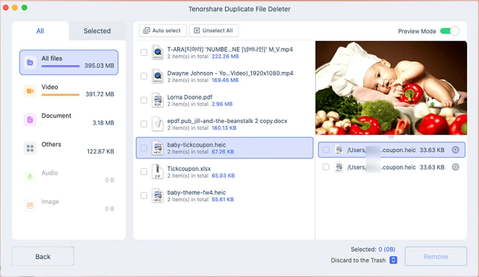The height and width of the screenshot is (277, 479).
Task: Click the Tickcoupon.xlsx file name
Action: pyautogui.click(x=189, y=169)
